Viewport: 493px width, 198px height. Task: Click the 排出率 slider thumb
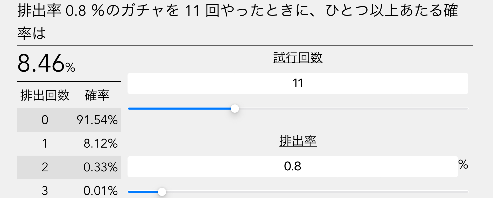[162, 192]
